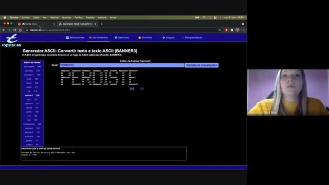Click the browser home icon
Screen dimensions: 329x185
click(x=20, y=30)
